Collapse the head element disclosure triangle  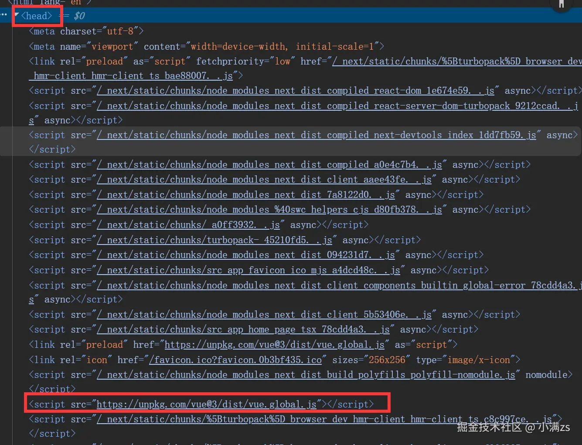coord(17,15)
